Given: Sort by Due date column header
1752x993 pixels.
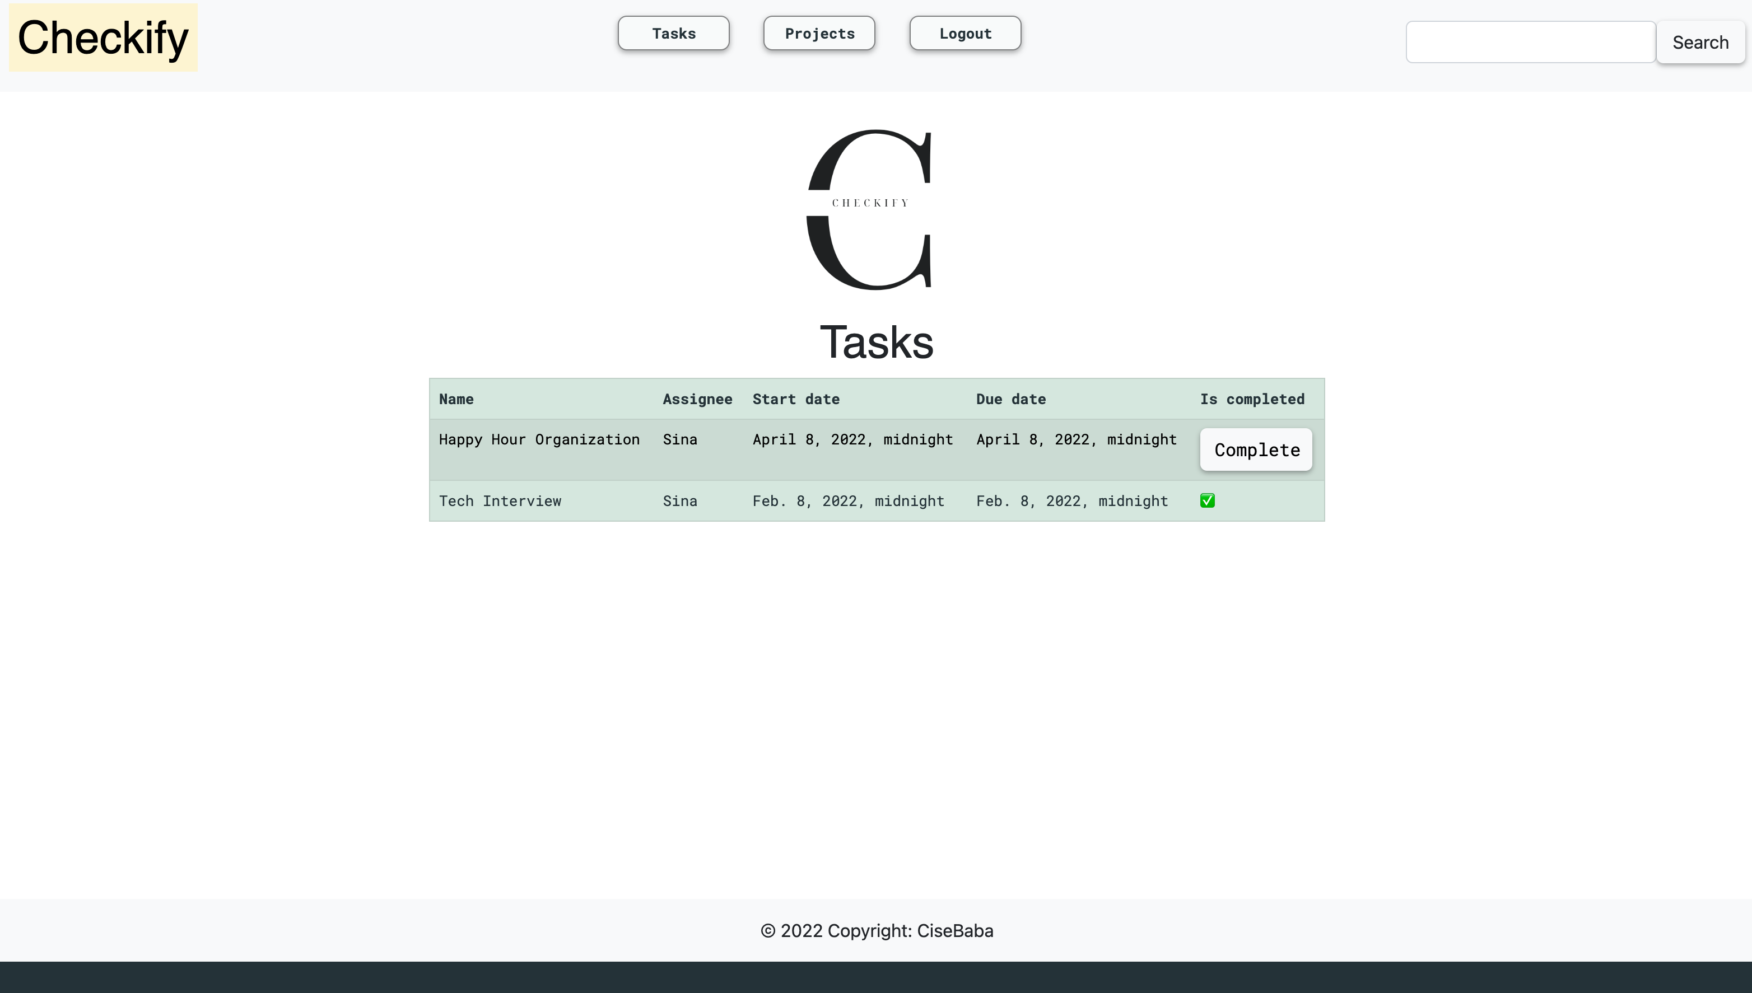Looking at the screenshot, I should click(1011, 399).
